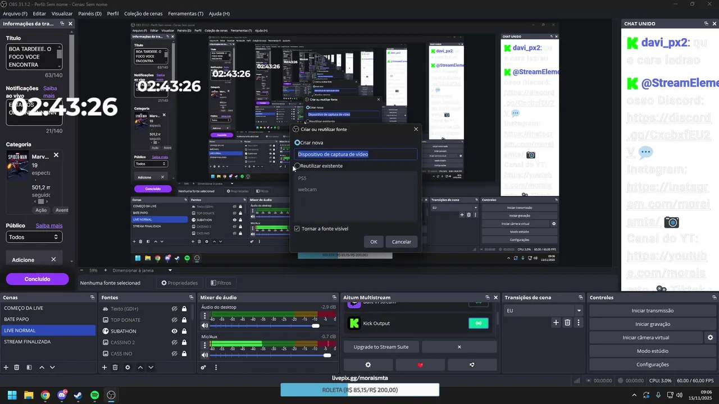Screen dimensions: 719x404
Task: Open Mic/Aux three-dot options
Action: click(204, 346)
